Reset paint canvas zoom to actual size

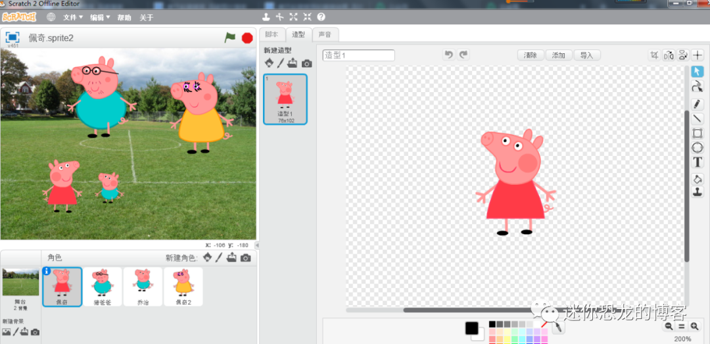click(x=682, y=326)
